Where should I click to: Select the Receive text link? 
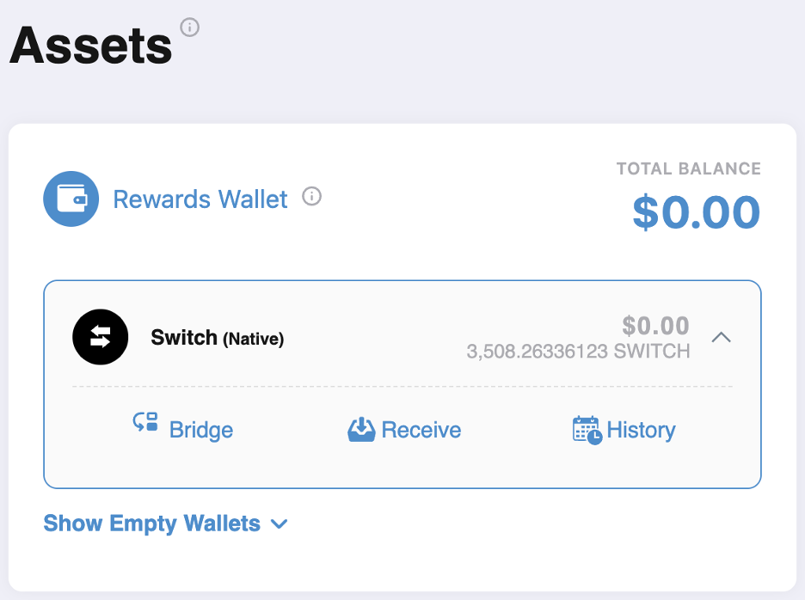coord(421,430)
